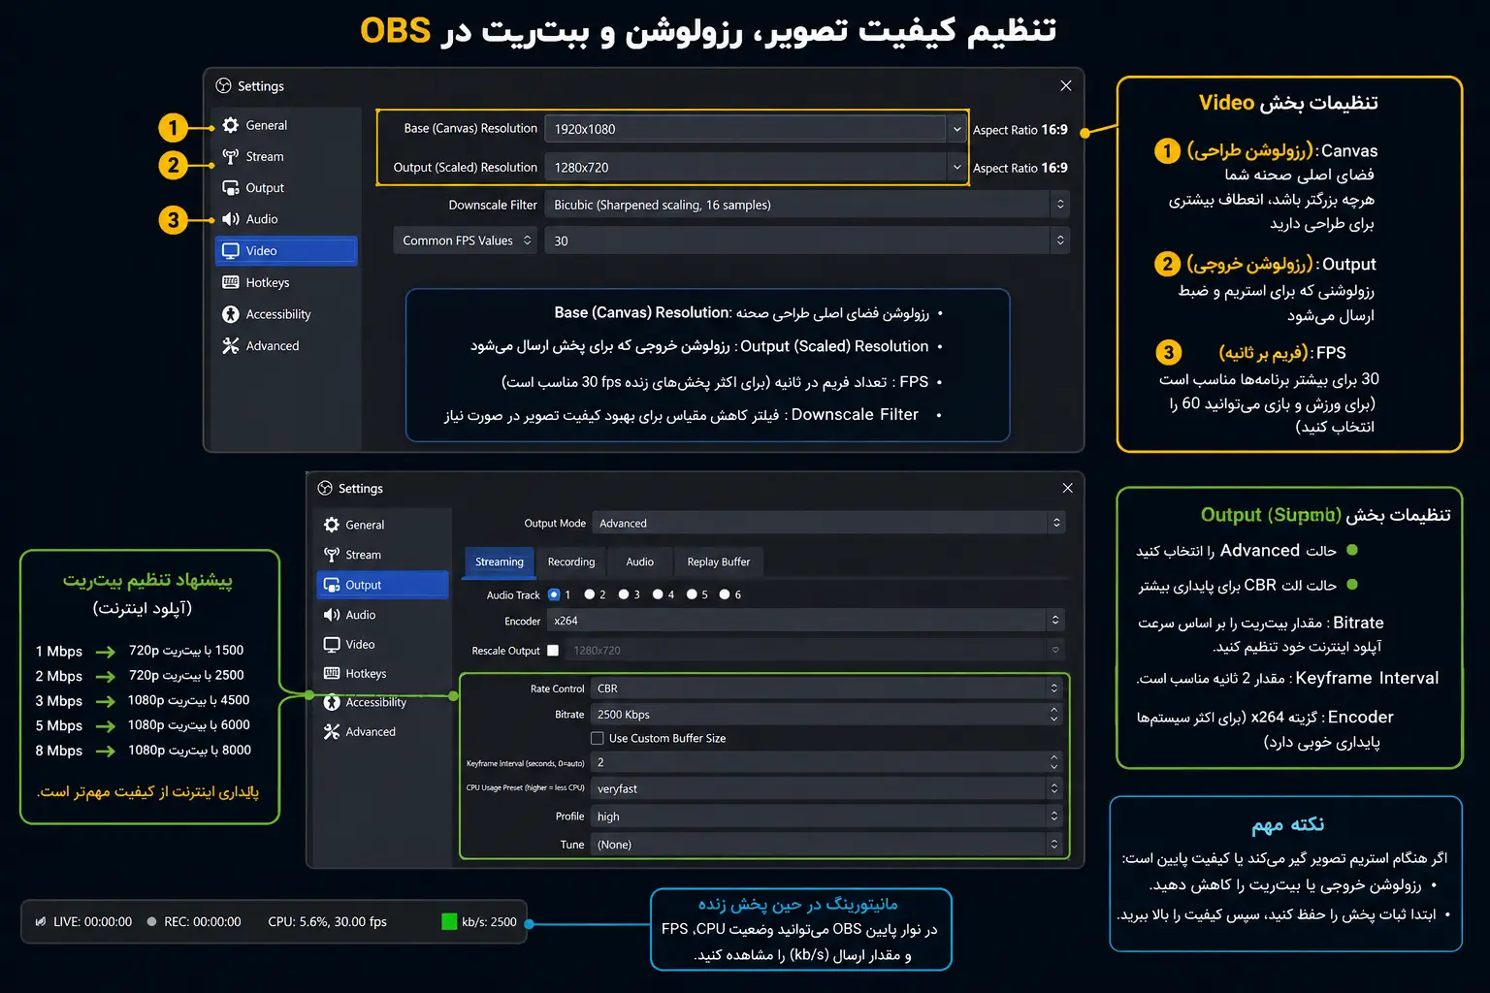Switch to the Audio tab in Output settings
The width and height of the screenshot is (1490, 993).
640,561
